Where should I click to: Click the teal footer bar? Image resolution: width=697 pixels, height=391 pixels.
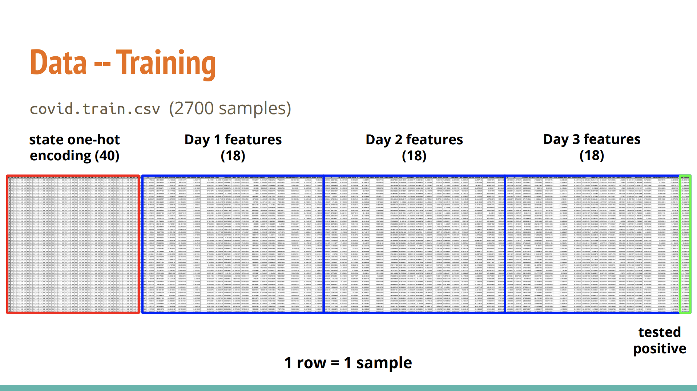pos(348,388)
